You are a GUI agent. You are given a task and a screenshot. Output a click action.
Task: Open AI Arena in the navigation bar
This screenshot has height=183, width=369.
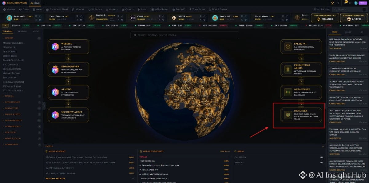click(95, 10)
